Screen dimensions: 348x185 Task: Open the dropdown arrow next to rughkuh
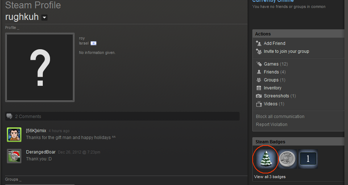[x=44, y=17]
